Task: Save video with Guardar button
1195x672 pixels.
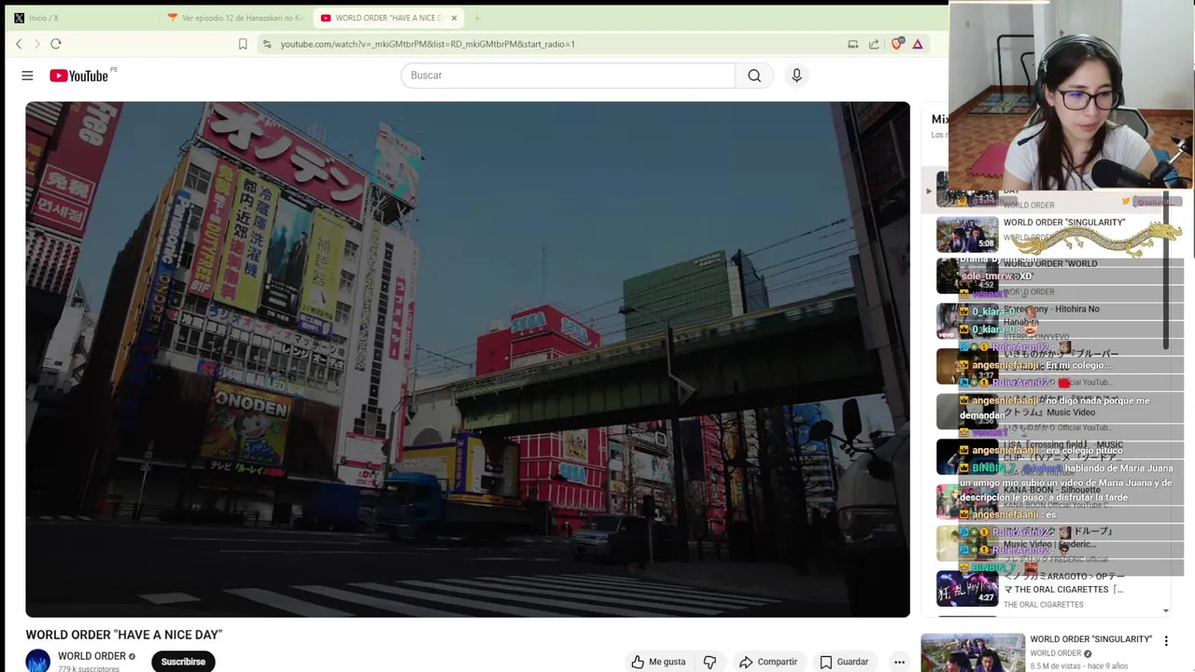Action: tap(844, 662)
